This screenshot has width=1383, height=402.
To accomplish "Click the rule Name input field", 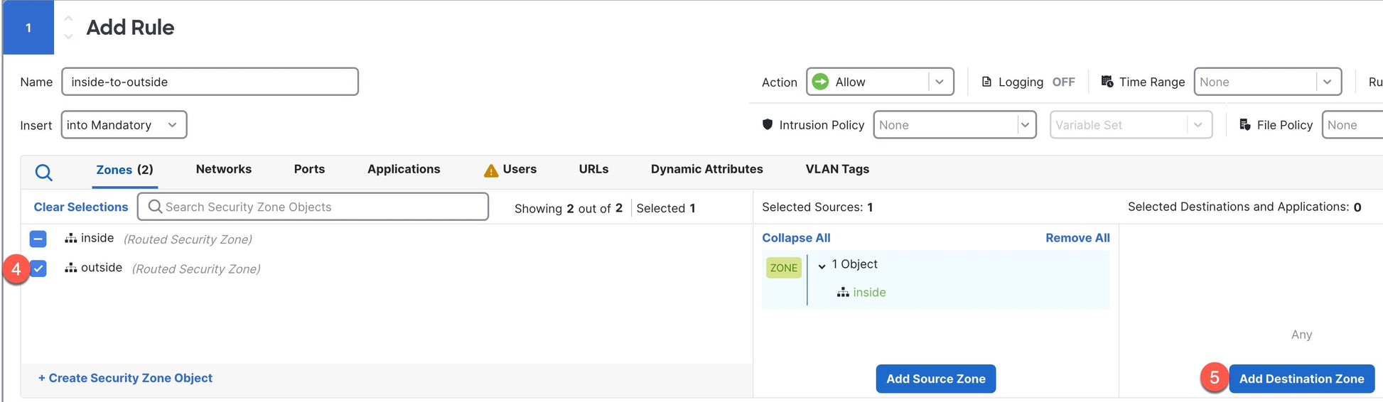I will [210, 82].
